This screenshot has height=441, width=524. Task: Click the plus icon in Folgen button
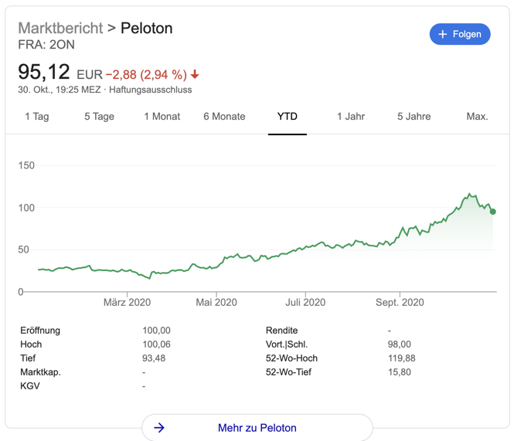(x=443, y=34)
